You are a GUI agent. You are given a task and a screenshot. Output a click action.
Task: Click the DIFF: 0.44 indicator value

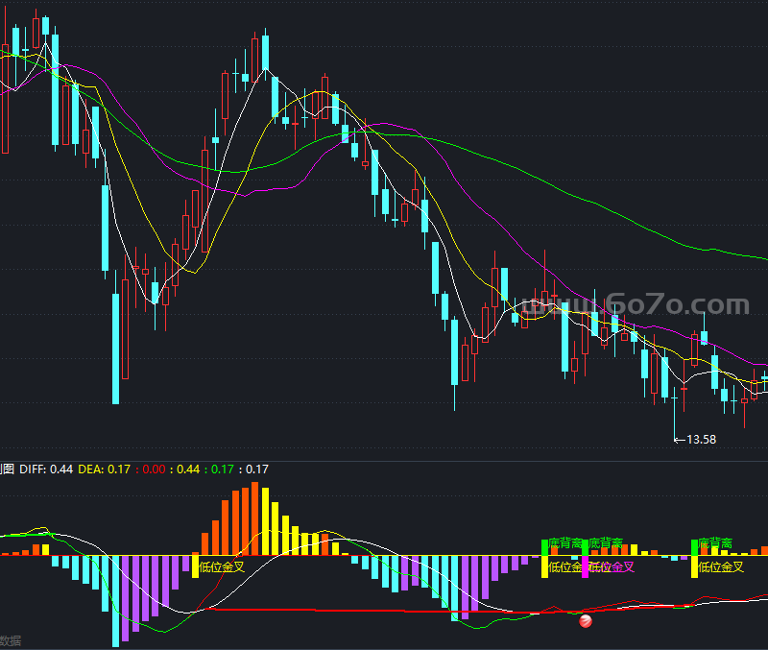point(46,469)
